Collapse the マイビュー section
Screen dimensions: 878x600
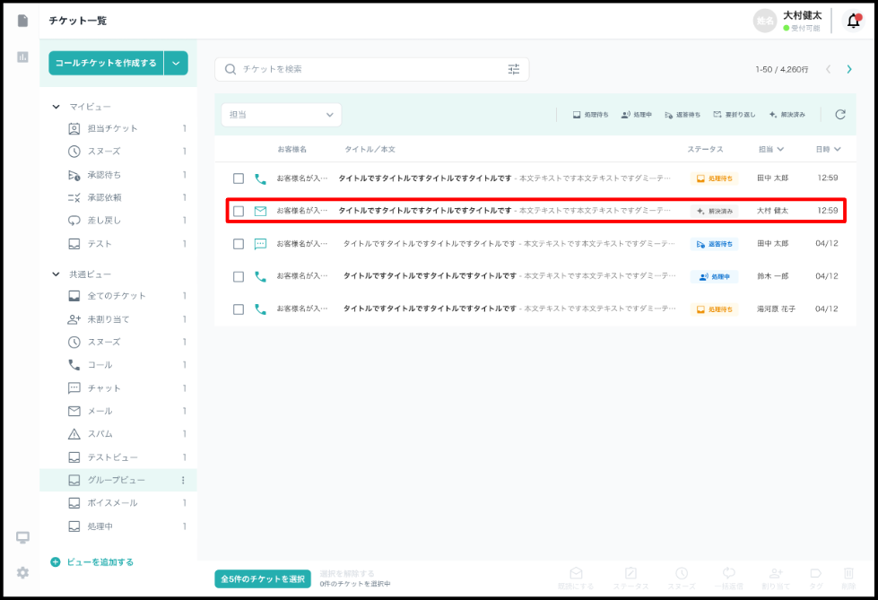coord(56,107)
